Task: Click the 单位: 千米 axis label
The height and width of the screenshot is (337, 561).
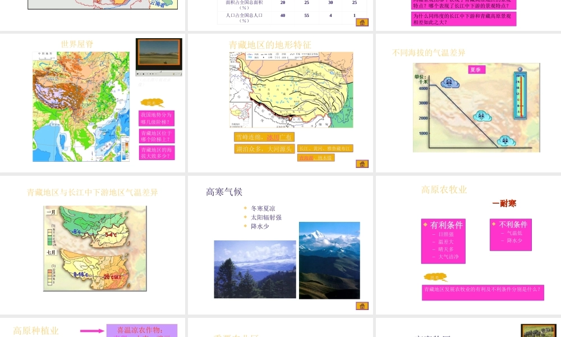Action: (421, 79)
